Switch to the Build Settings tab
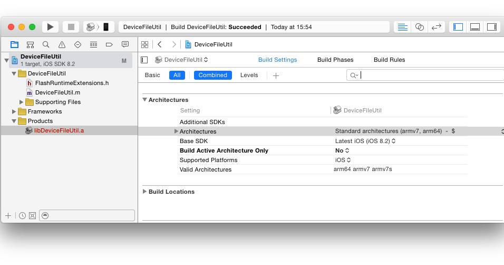504x265 pixels. (x=278, y=60)
